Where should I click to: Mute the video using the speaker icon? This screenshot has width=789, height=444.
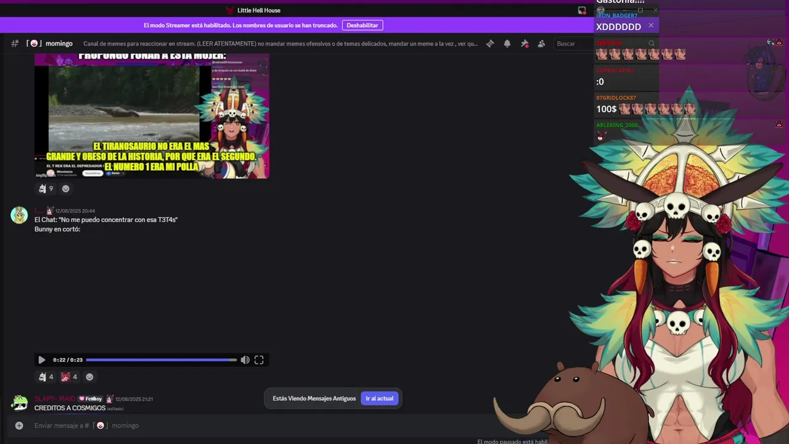245,360
